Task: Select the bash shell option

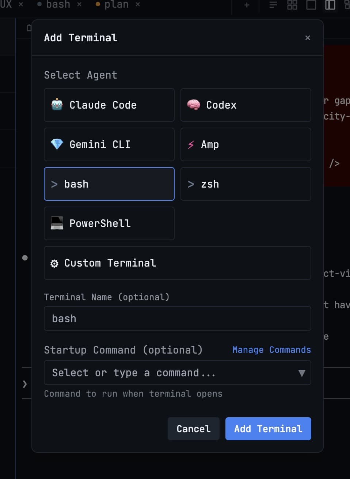Action: point(109,184)
